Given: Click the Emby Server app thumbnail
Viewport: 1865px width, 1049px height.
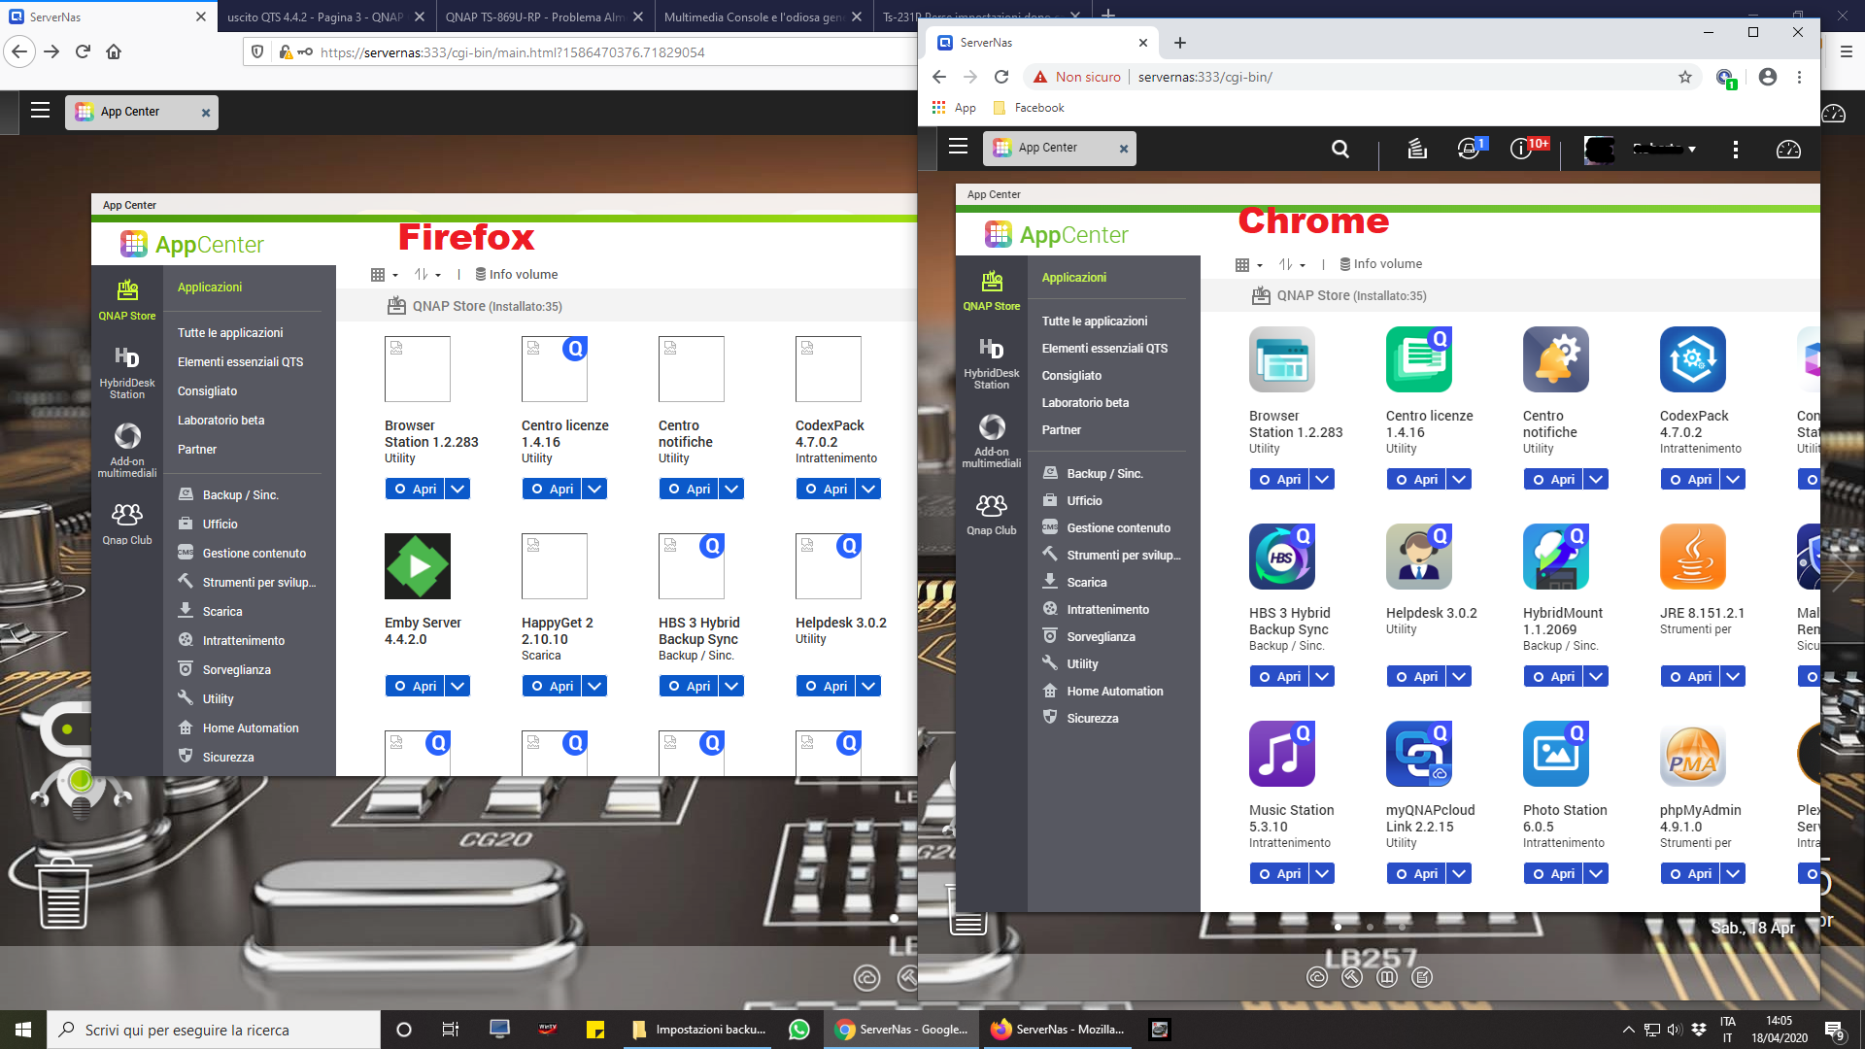Looking at the screenshot, I should [418, 566].
